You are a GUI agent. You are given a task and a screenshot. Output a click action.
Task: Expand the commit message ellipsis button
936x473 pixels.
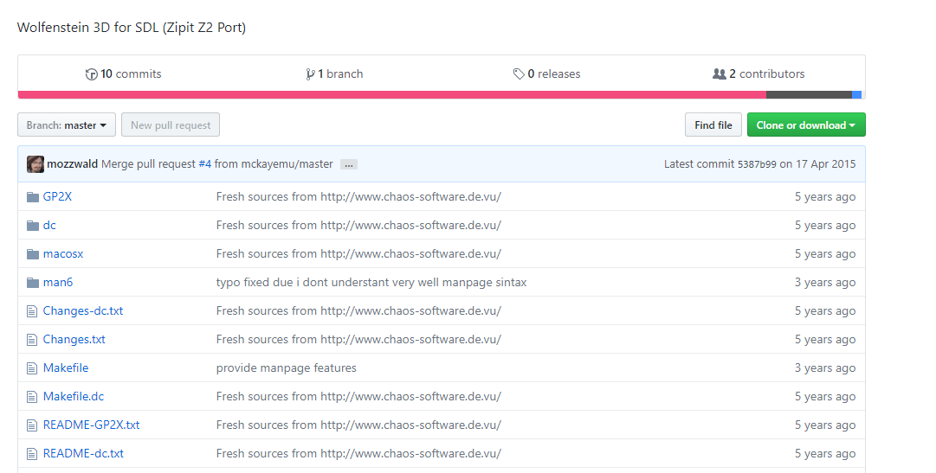[349, 164]
